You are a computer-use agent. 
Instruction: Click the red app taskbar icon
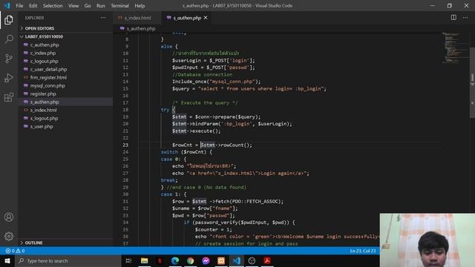[x=160, y=260]
